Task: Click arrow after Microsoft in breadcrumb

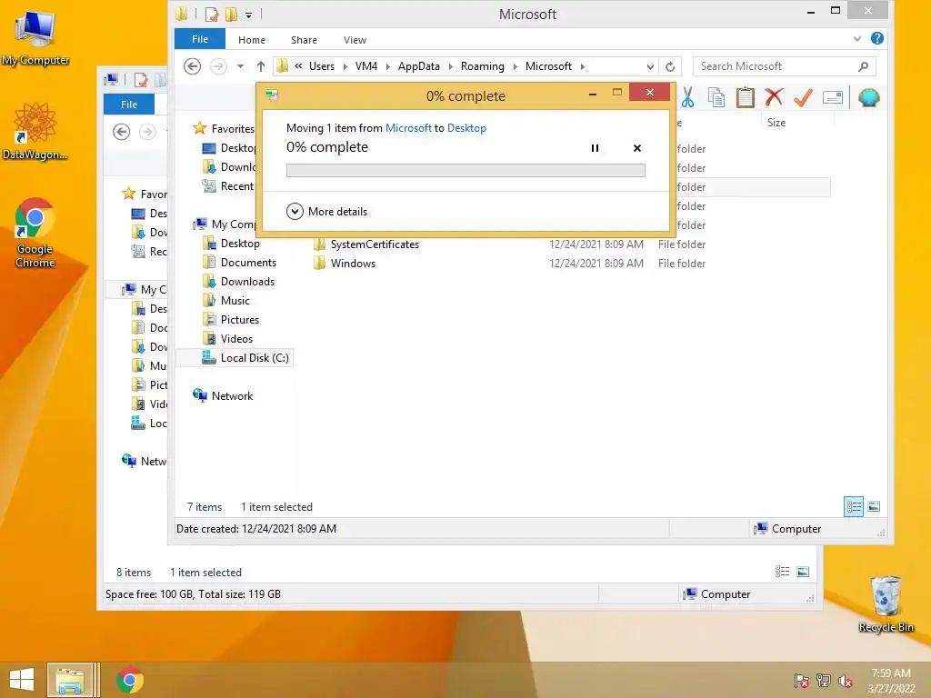Action: pyautogui.click(x=583, y=66)
